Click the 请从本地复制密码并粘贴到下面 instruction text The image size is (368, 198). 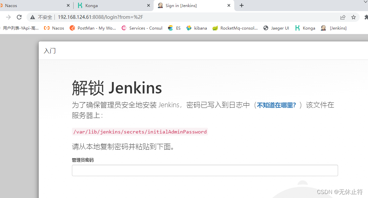[x=123, y=147]
